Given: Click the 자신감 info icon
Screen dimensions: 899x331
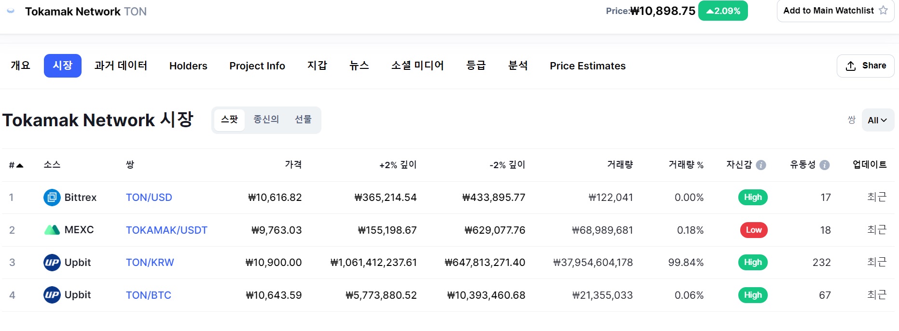Looking at the screenshot, I should point(761,165).
